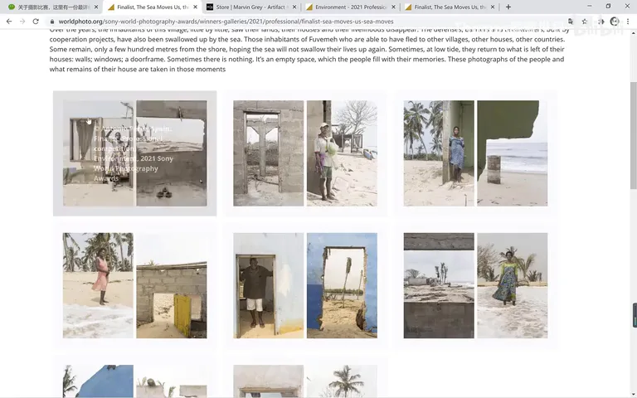Click the address bar URL field
Viewport: 637px width, 398px height.
309,22
